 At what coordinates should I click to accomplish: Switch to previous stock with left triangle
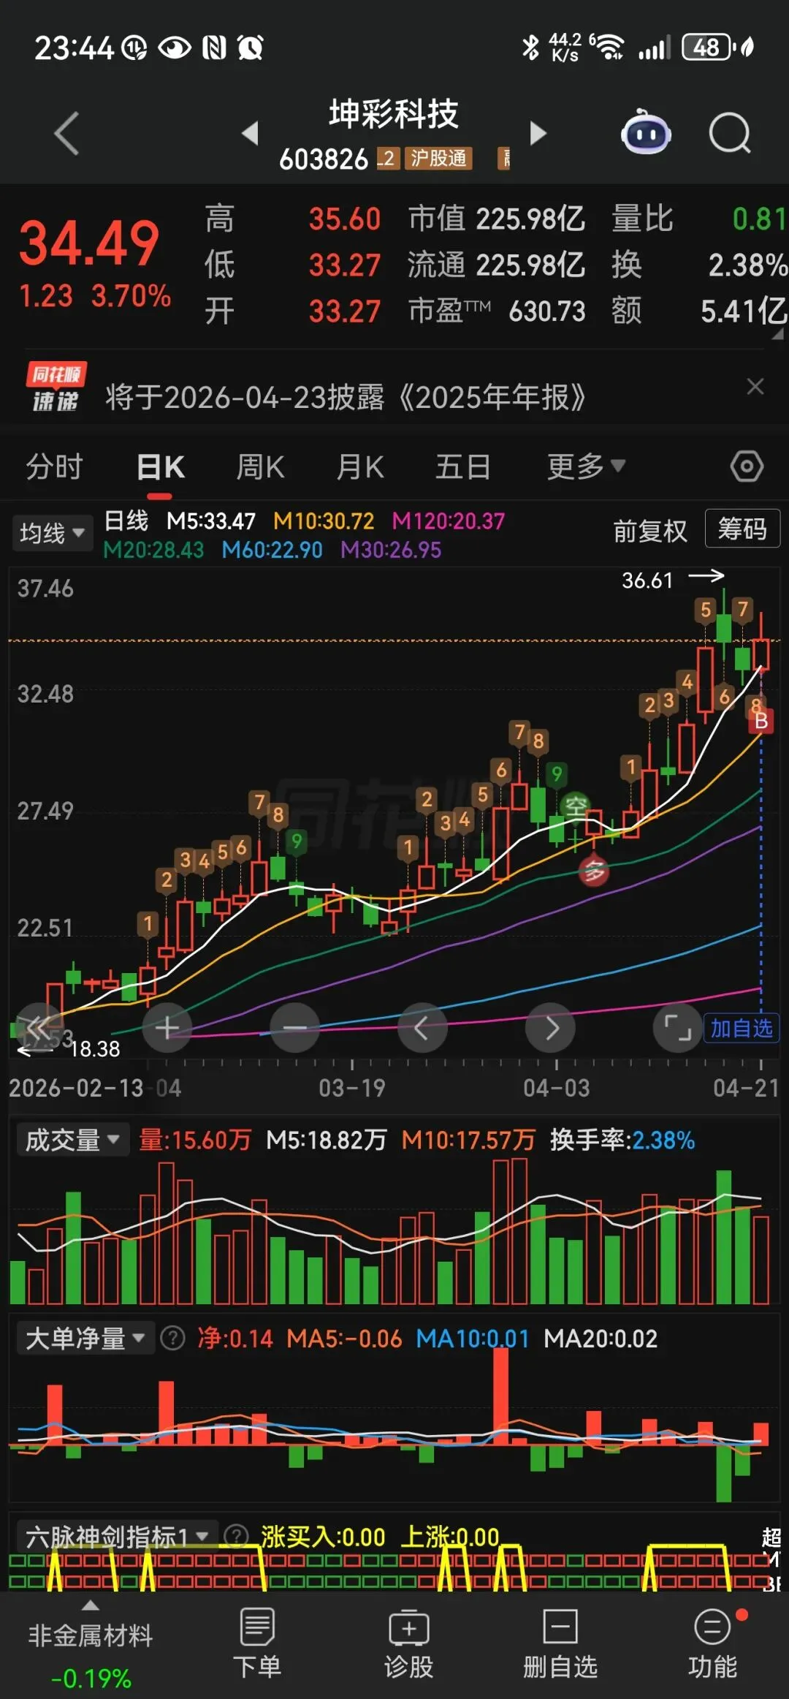[250, 133]
